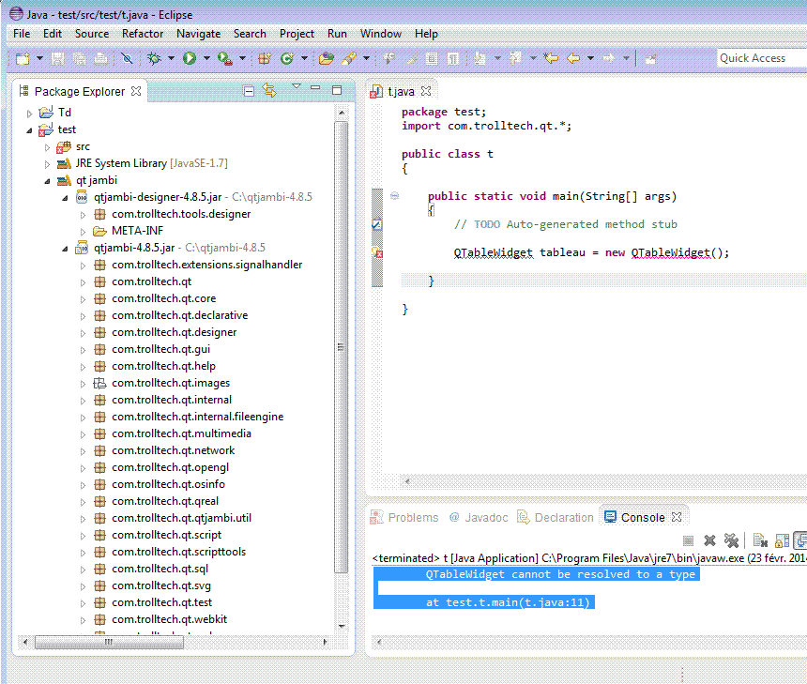This screenshot has width=807, height=684.
Task: Open the Source menu
Action: 92,34
